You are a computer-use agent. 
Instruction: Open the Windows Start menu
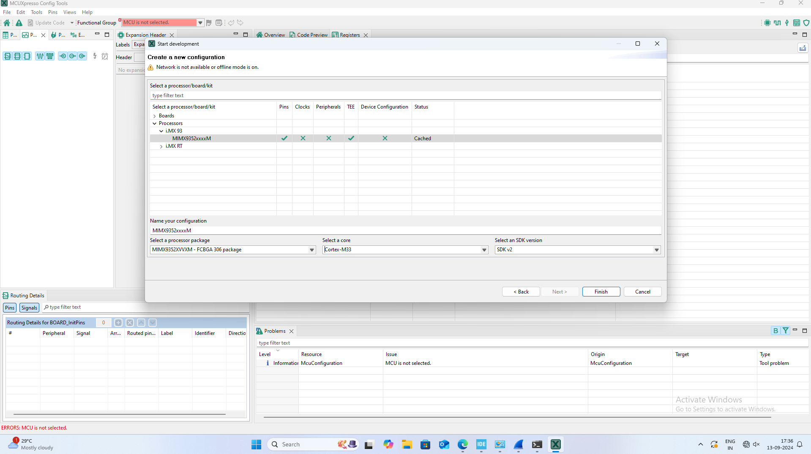pyautogui.click(x=257, y=445)
